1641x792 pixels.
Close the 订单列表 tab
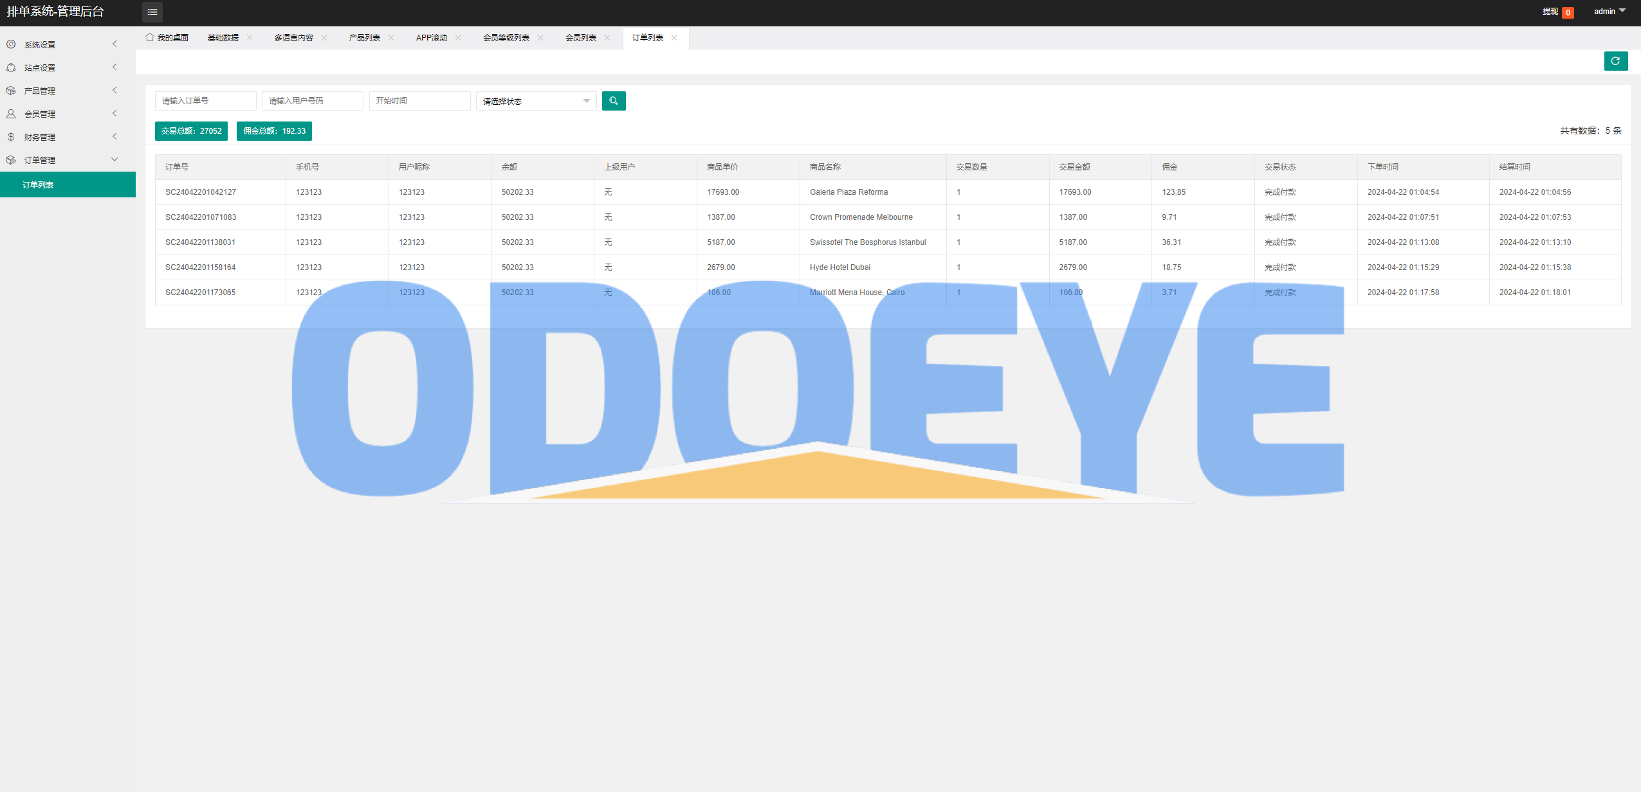[x=674, y=37]
